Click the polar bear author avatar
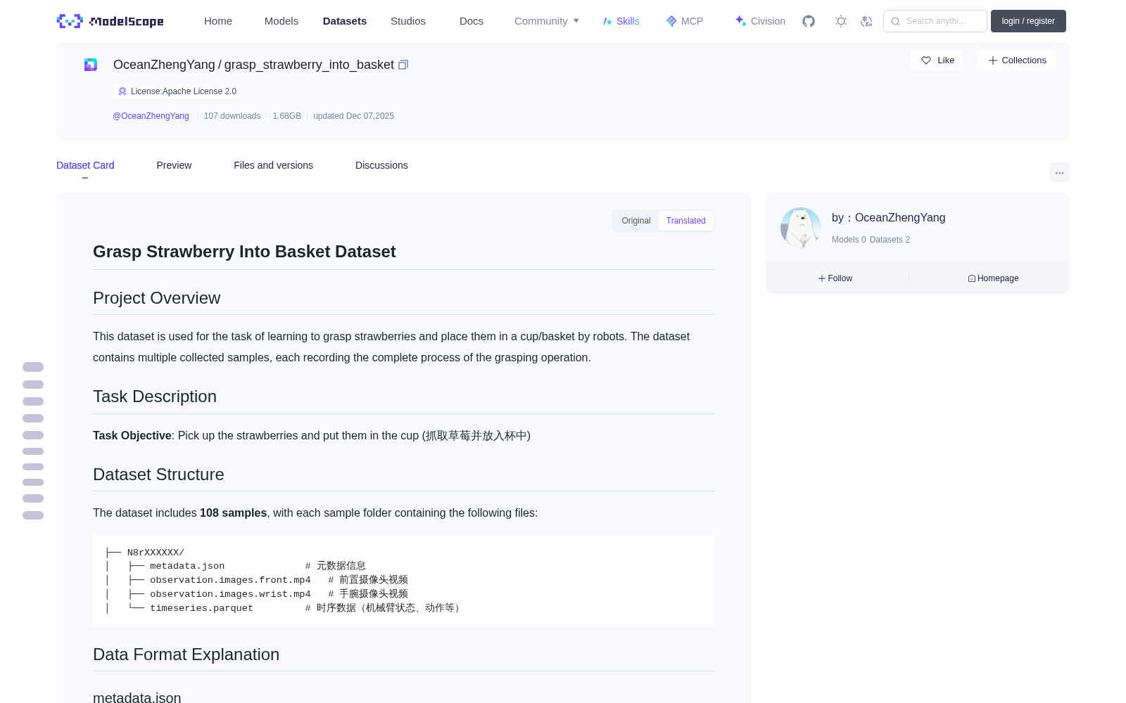This screenshot has height=703, width=1126. tap(801, 228)
